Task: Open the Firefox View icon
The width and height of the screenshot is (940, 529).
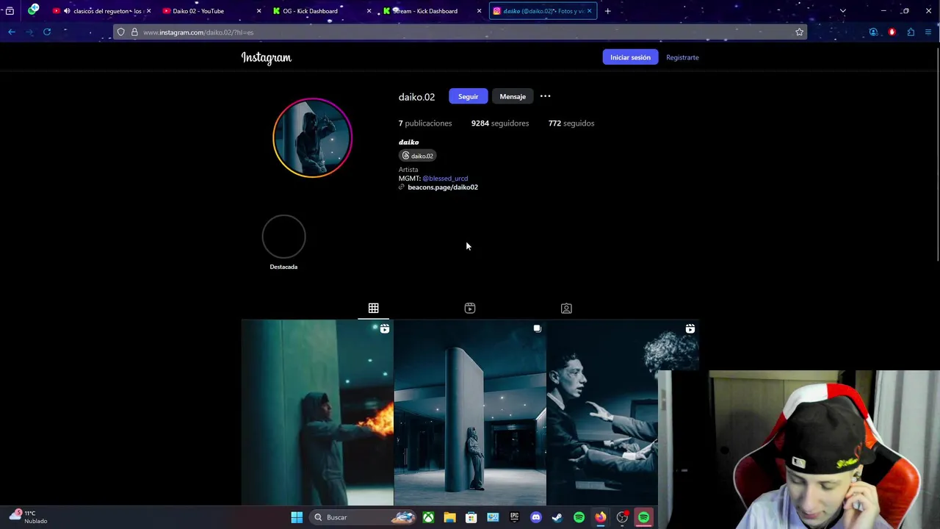Action: [x=10, y=11]
